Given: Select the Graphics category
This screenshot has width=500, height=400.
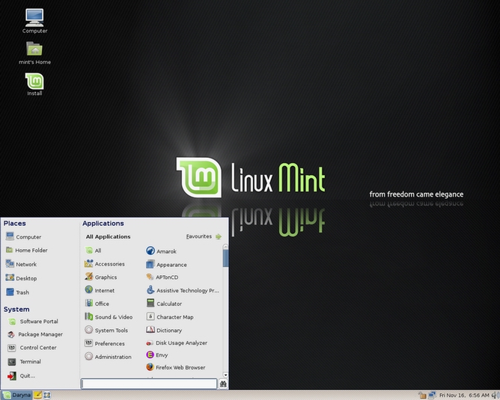Looking at the screenshot, I should pos(101,277).
